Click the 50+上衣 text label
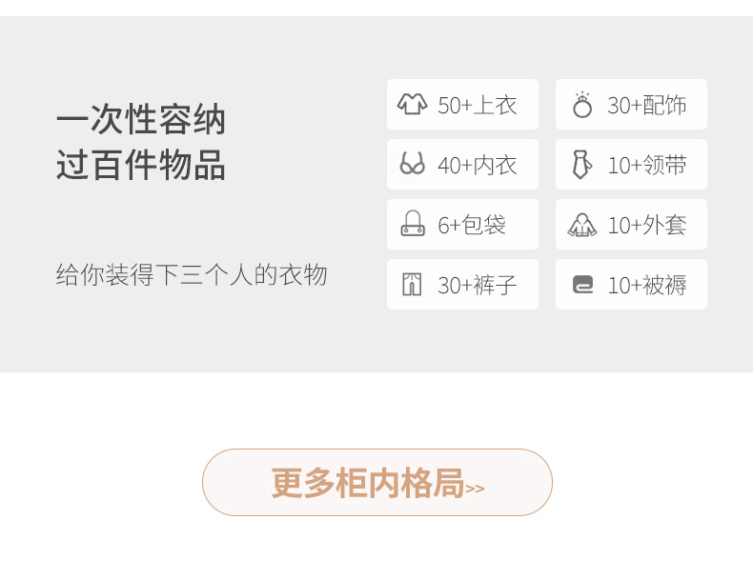Screen dimensions: 753x580 [477, 105]
